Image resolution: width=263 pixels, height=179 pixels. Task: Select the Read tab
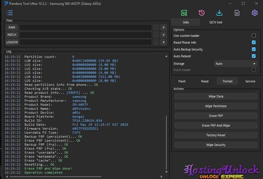[205, 81]
